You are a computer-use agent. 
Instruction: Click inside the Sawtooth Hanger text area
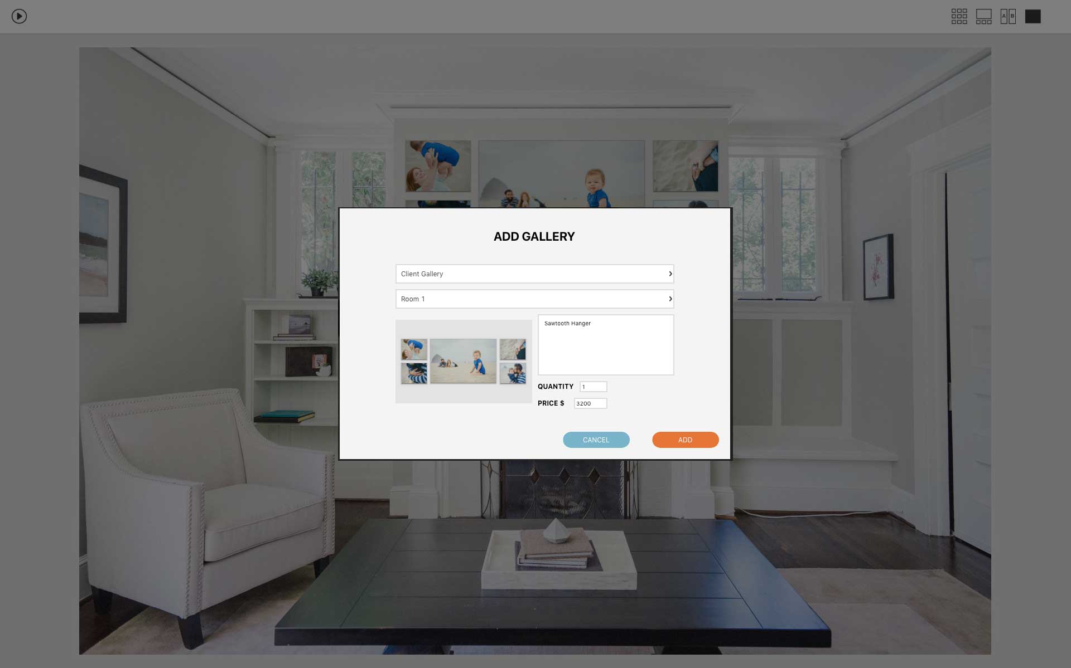605,344
